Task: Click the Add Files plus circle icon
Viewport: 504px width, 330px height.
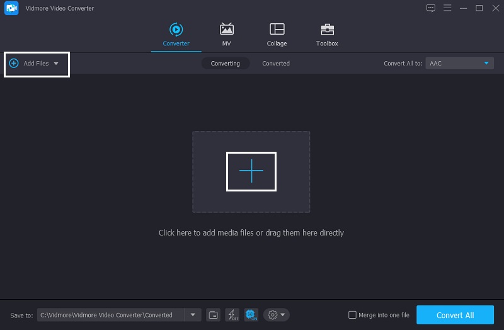Action: (14, 64)
